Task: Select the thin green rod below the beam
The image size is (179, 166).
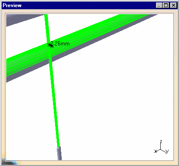Action: [55, 101]
